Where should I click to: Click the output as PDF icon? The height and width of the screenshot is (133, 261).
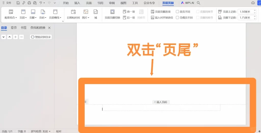[x=24, y=3]
